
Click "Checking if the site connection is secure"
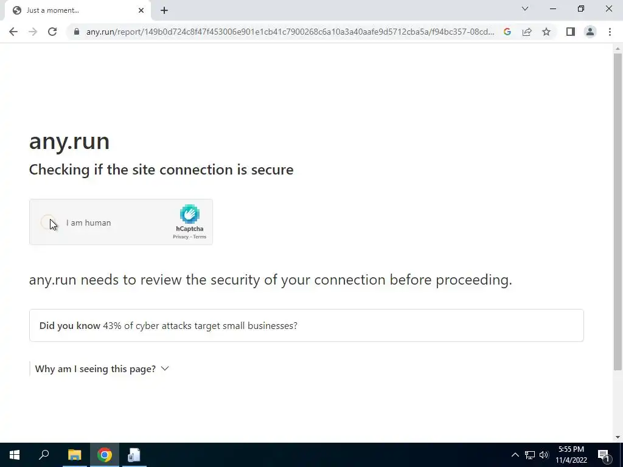(x=161, y=170)
